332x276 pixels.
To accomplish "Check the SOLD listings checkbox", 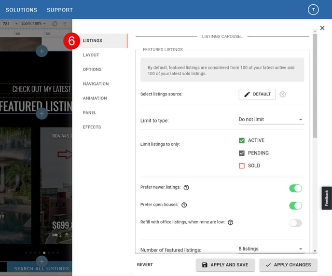I will click(x=242, y=166).
